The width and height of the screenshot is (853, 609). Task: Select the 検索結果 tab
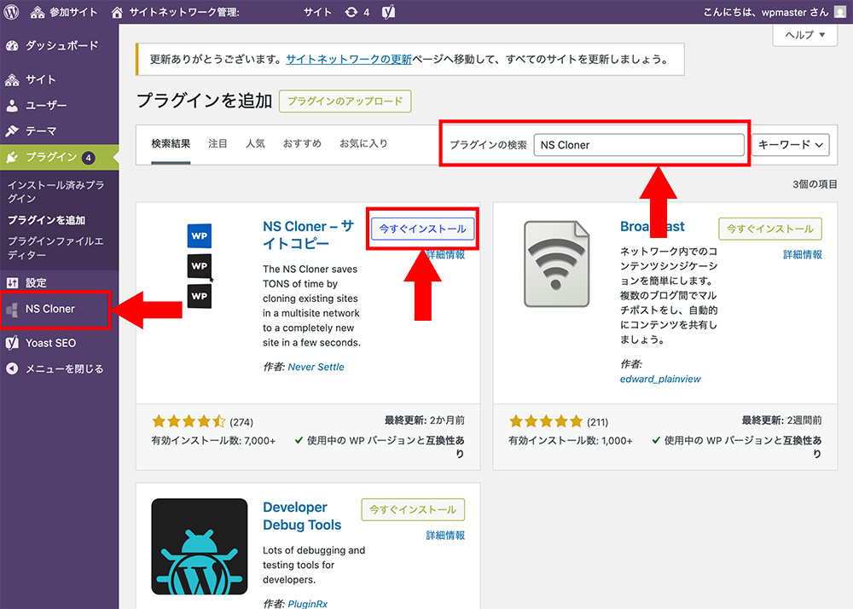pyautogui.click(x=171, y=144)
